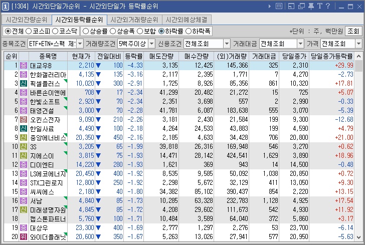Image resolution: width=365 pixels, height=245 pixels.
Task: Sort by the 등락률 column header
Action: pos(133,56)
